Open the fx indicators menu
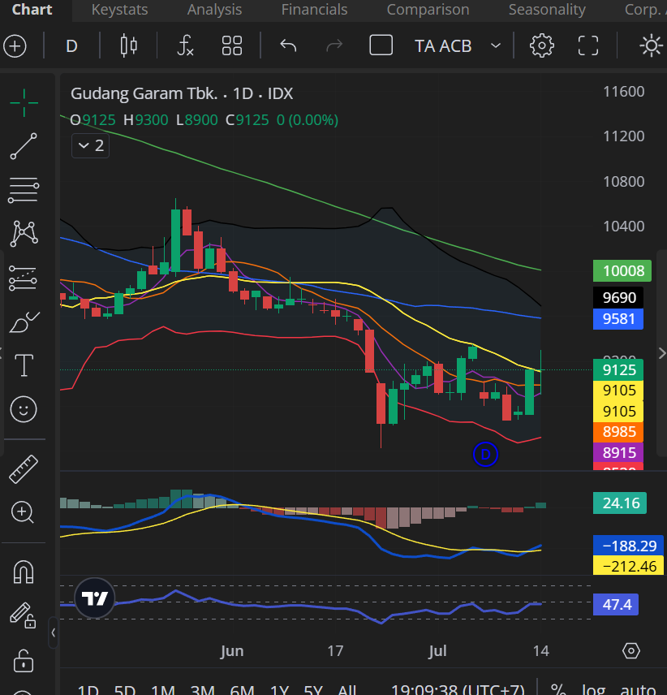This screenshot has width=667, height=695. pos(185,45)
